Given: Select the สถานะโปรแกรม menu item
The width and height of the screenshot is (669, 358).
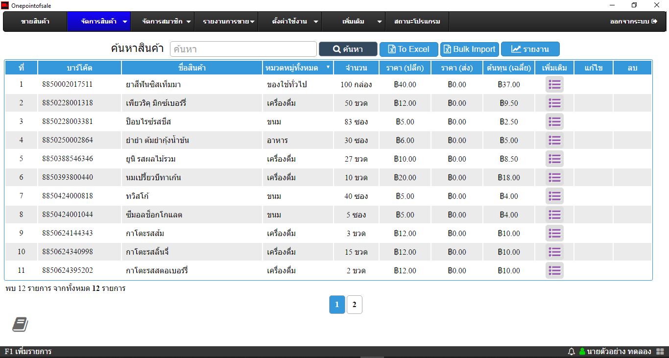Looking at the screenshot, I should tap(417, 22).
